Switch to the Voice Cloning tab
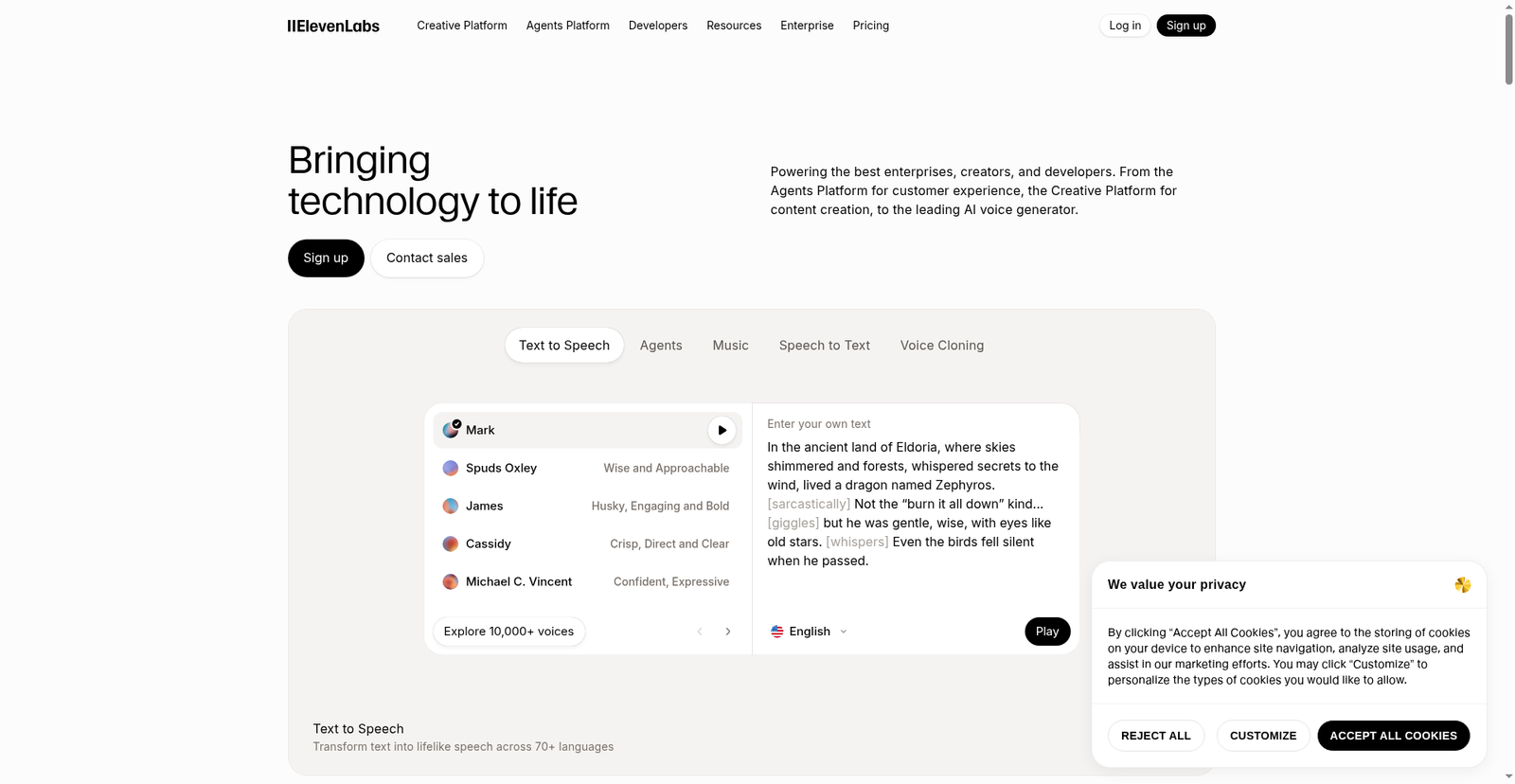This screenshot has height=784, width=1515. tap(941, 346)
